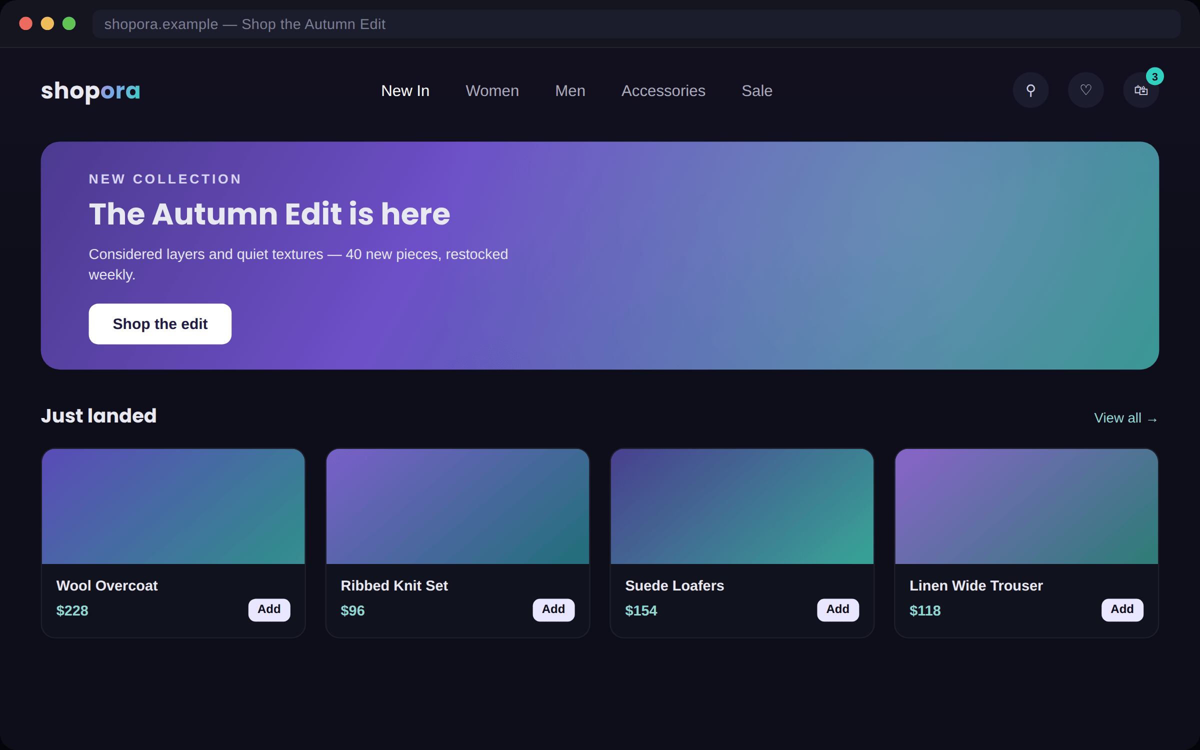Click the Ribbed Knit Set product title
Screen dimensions: 1200x750
coord(394,585)
